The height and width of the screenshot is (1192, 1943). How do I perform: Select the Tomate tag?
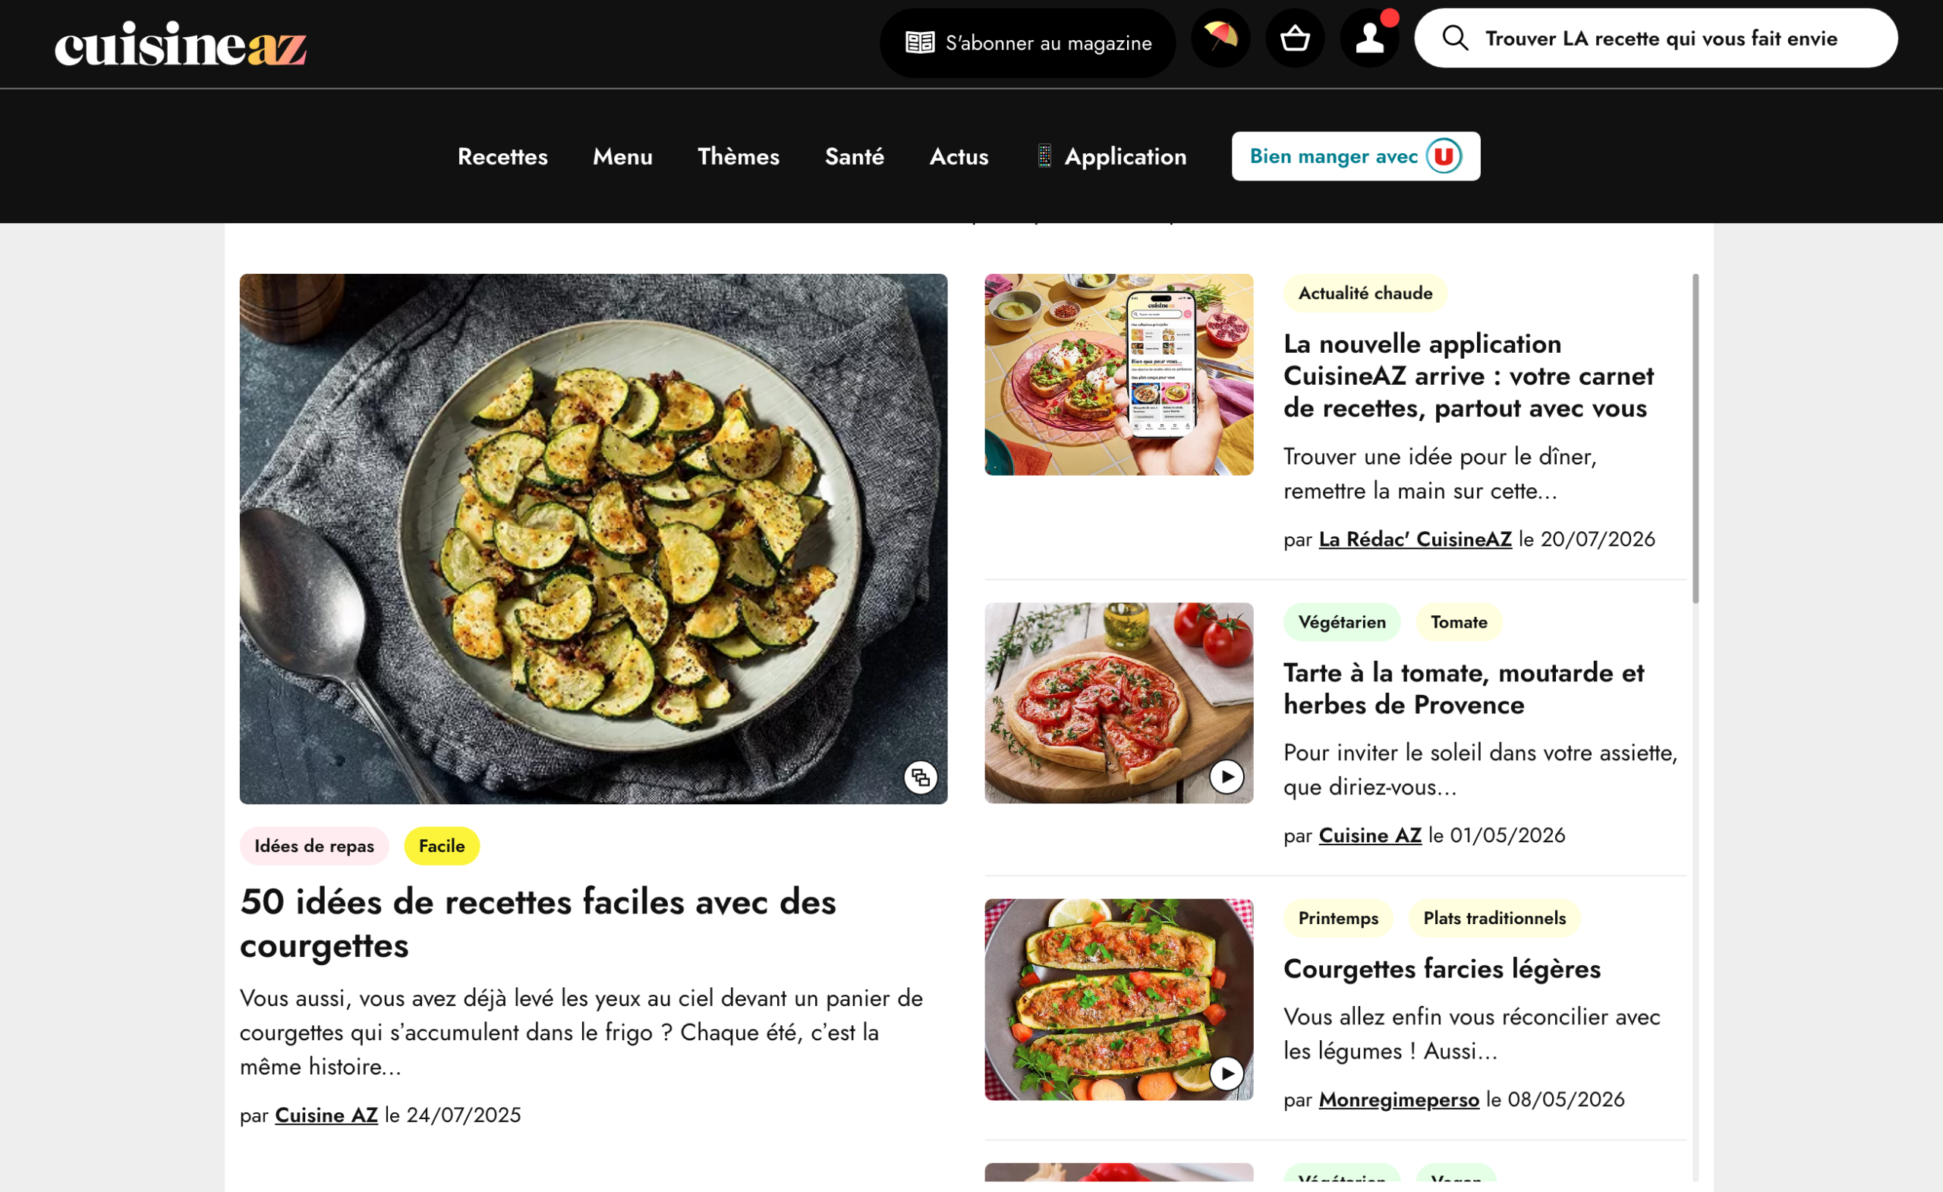tap(1459, 622)
